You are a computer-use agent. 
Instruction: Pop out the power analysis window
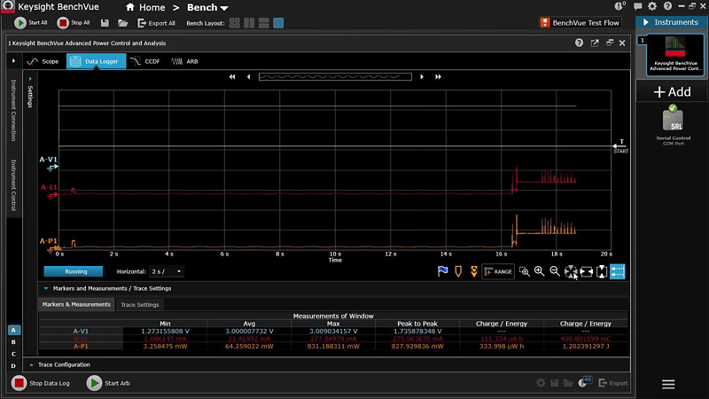[x=595, y=43]
